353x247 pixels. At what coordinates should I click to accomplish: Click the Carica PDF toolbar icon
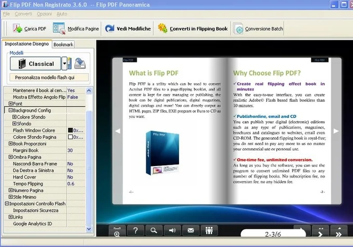(x=17, y=28)
